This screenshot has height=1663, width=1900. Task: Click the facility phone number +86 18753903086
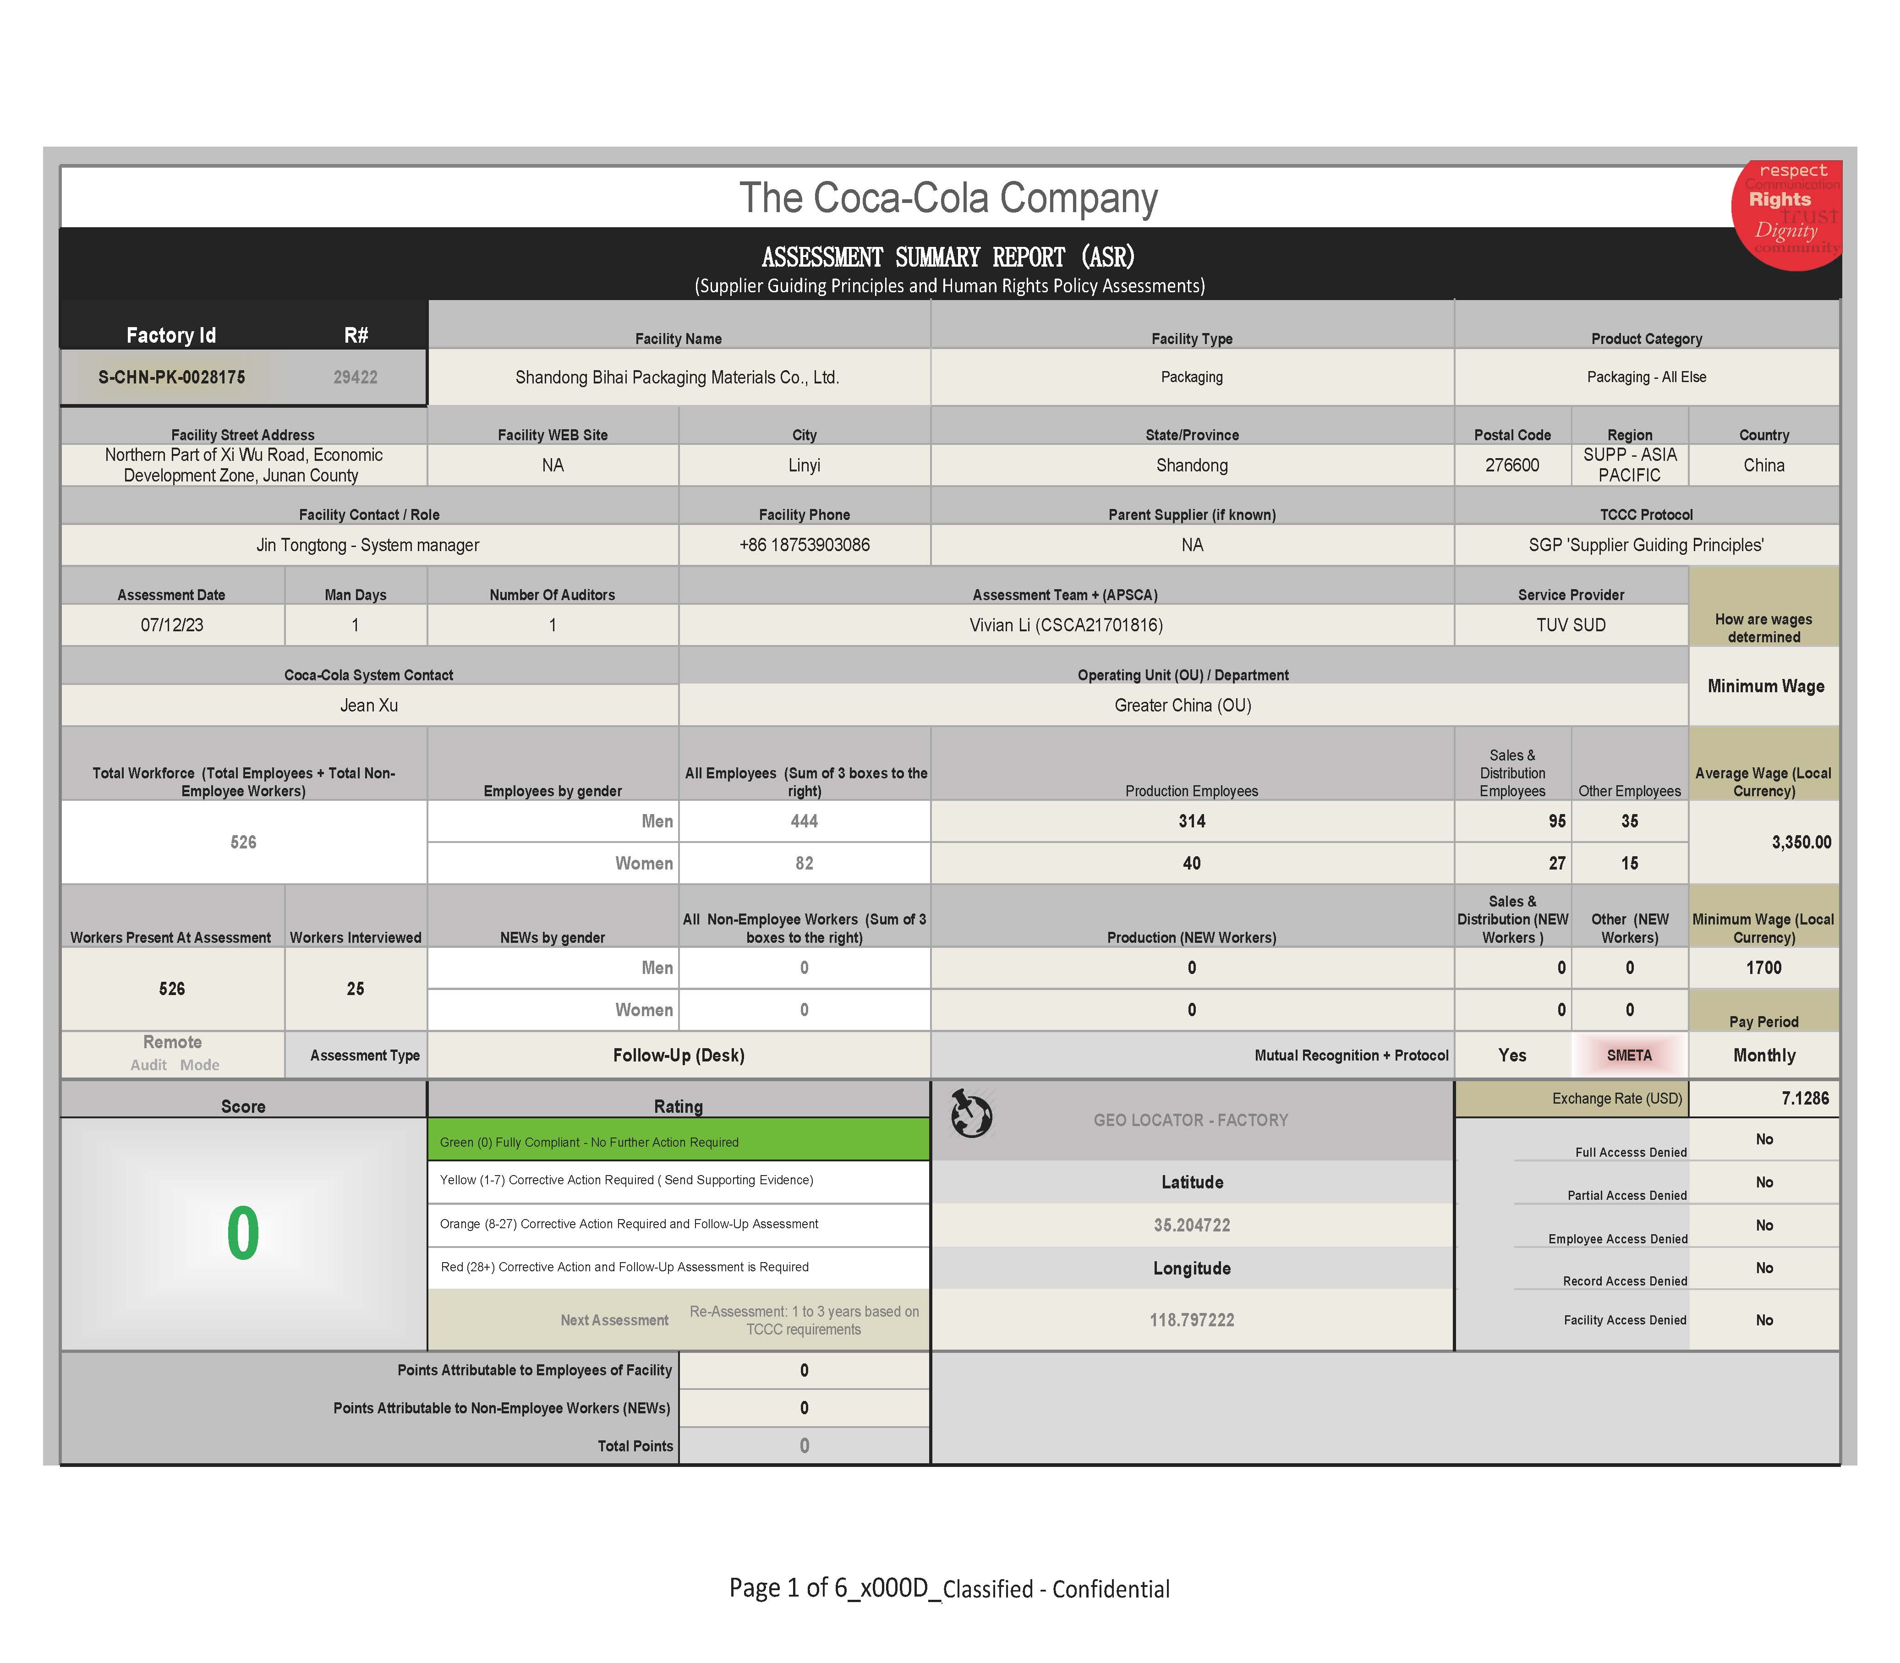[x=804, y=545]
